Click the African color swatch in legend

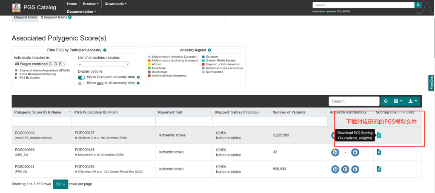pos(149,64)
